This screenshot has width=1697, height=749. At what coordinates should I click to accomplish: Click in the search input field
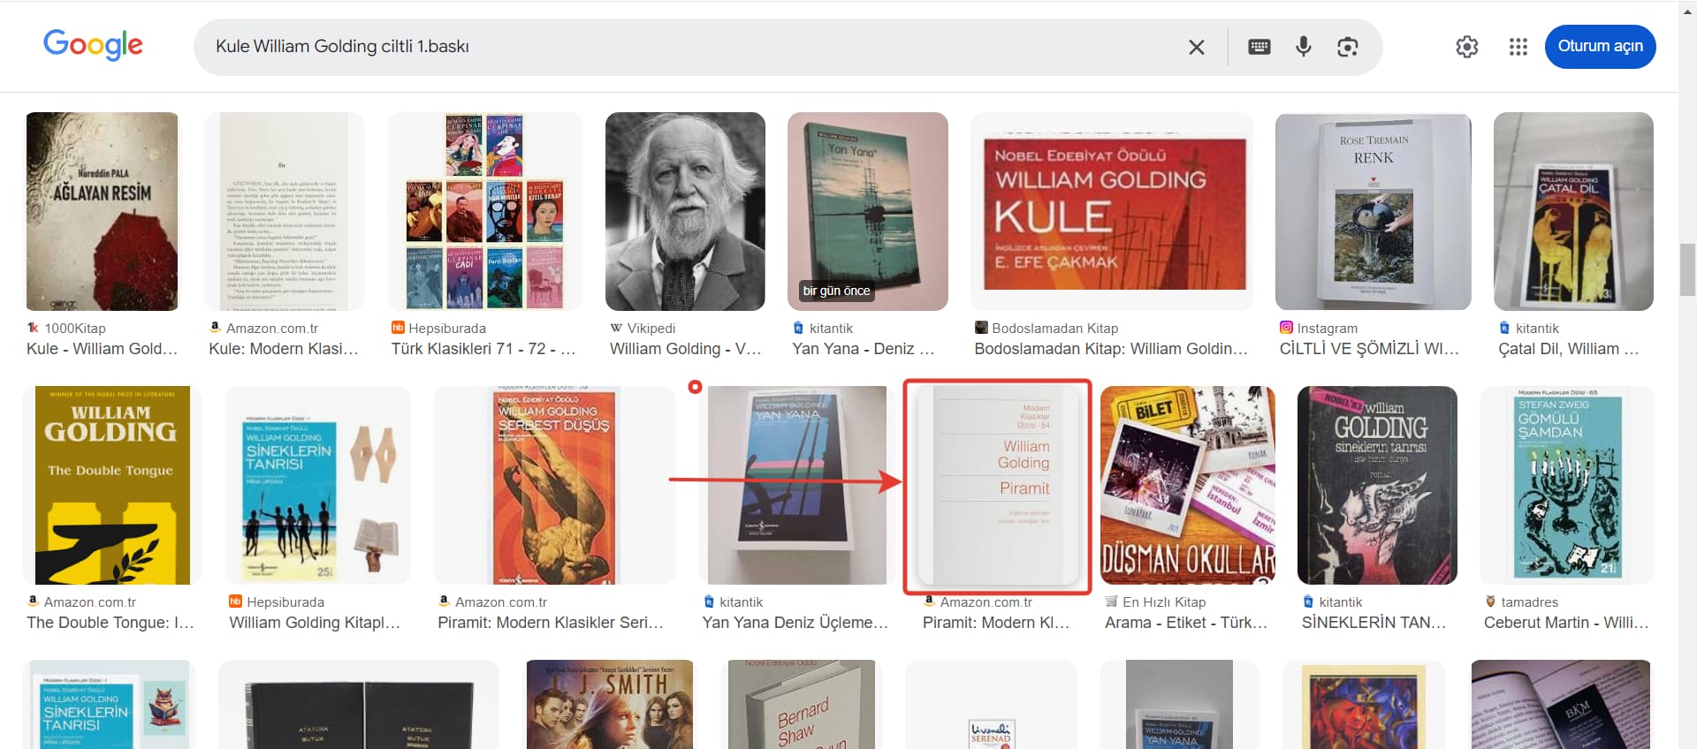pos(689,47)
